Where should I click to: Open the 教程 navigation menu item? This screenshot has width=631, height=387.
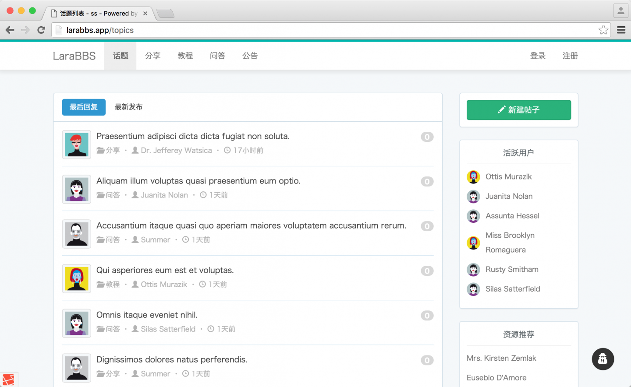(x=185, y=56)
